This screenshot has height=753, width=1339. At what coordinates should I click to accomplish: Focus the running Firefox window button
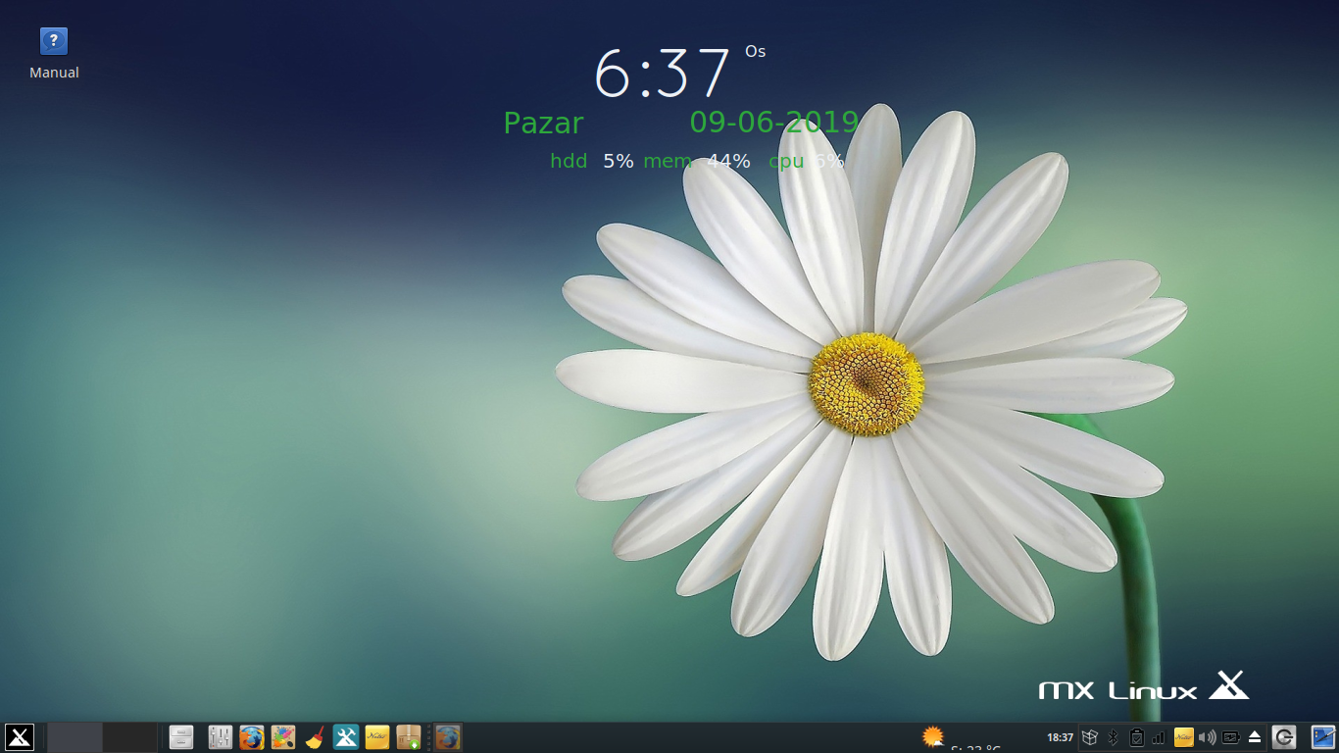tap(448, 737)
